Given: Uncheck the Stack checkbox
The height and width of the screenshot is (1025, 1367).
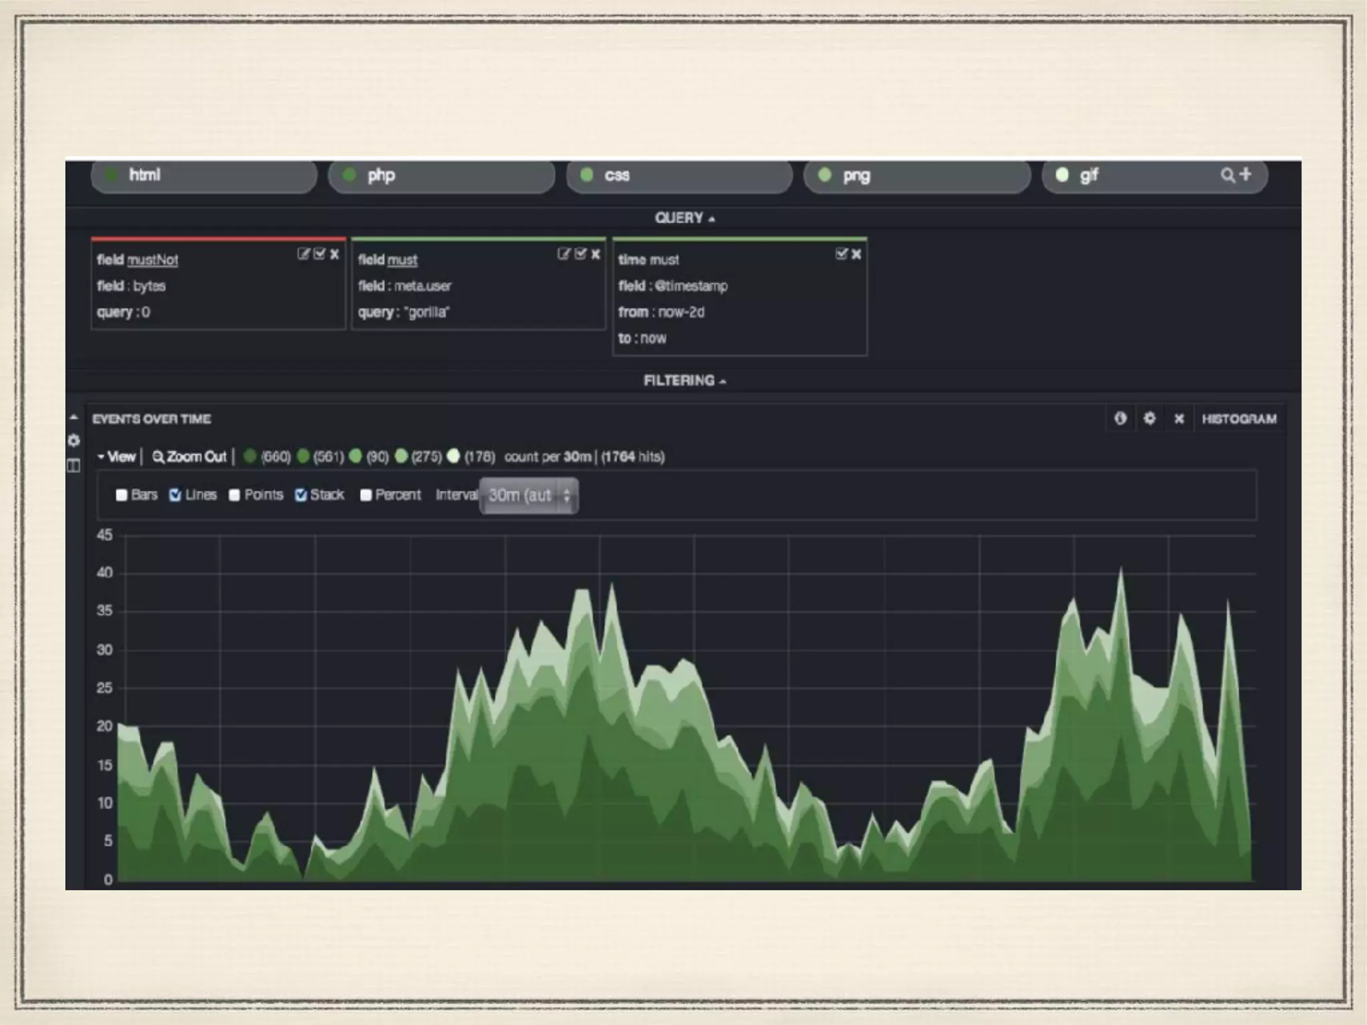Looking at the screenshot, I should click(x=301, y=495).
